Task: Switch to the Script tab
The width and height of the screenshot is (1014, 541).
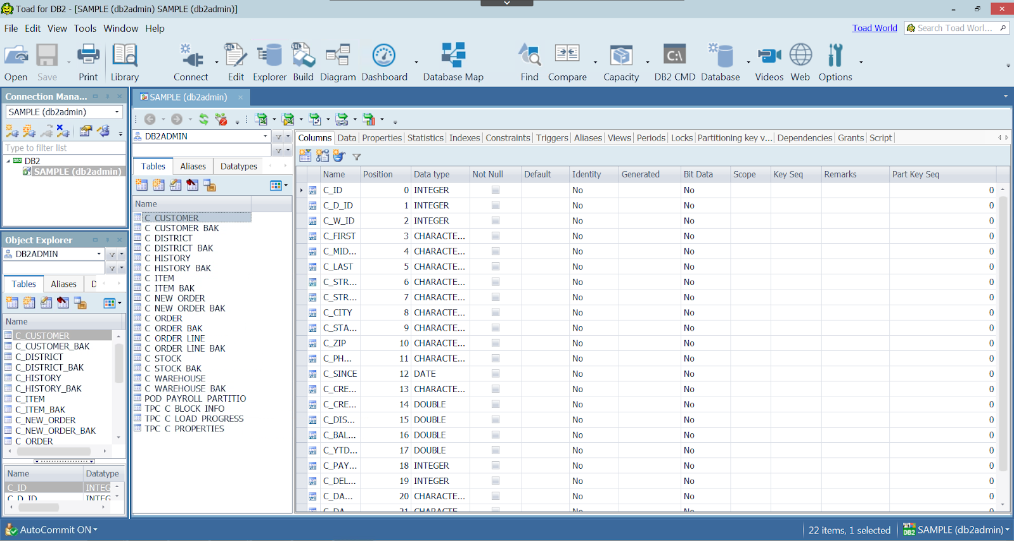Action: point(880,137)
